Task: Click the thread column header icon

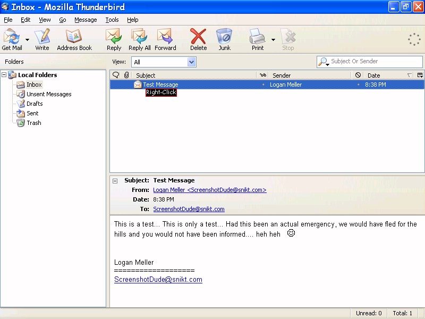Action: tap(116, 75)
